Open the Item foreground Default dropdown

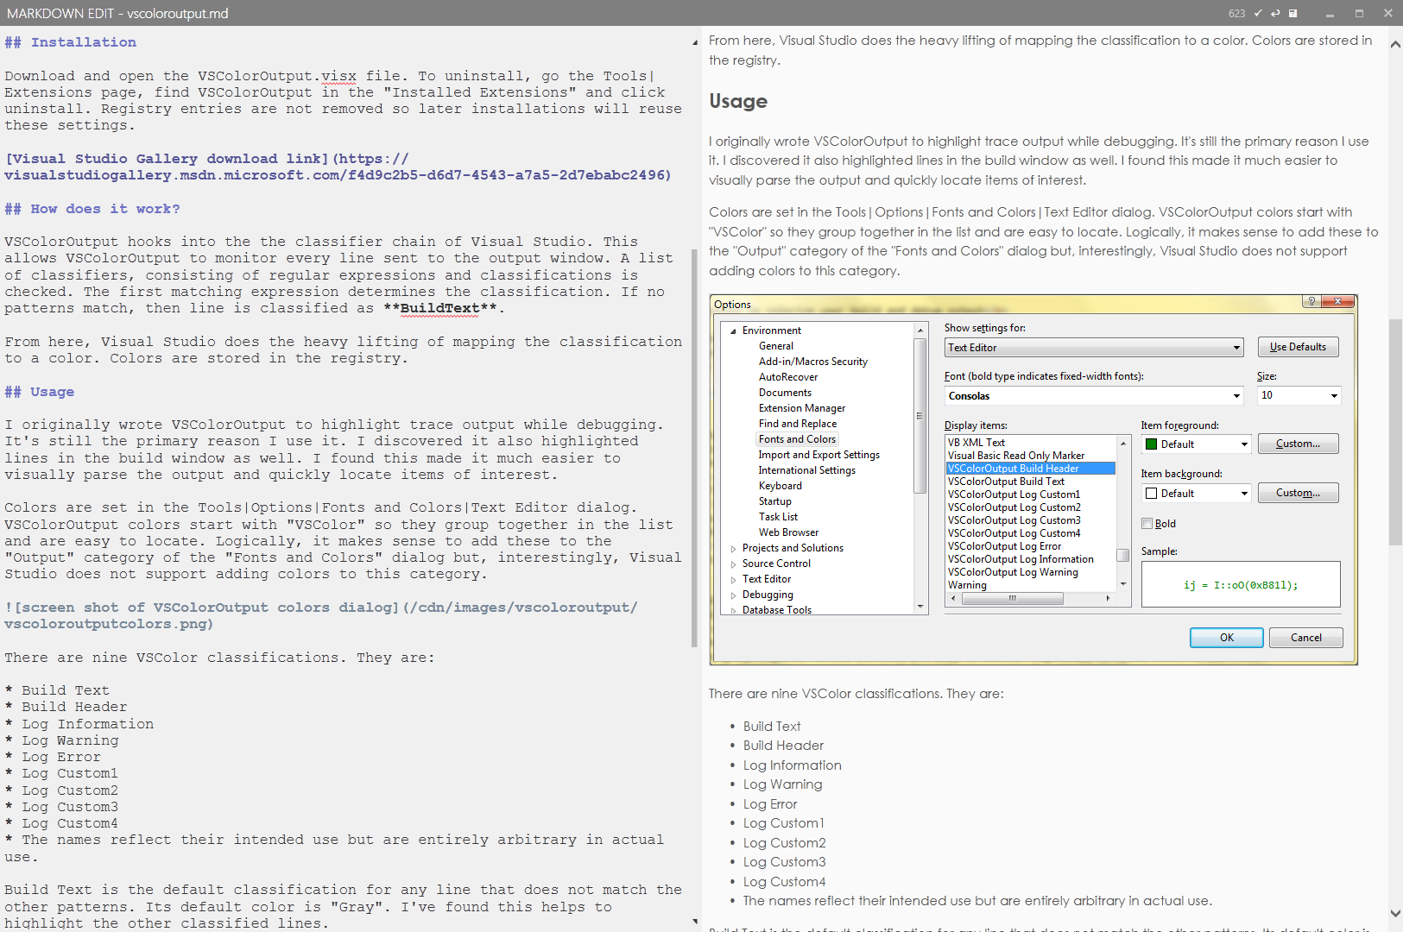click(x=1196, y=444)
